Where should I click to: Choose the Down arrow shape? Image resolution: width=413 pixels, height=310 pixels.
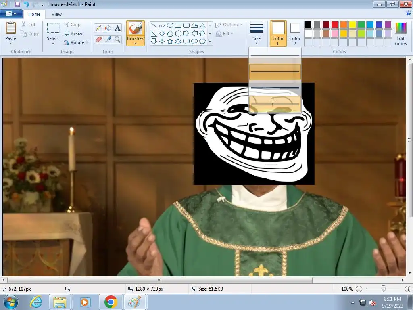point(154,42)
